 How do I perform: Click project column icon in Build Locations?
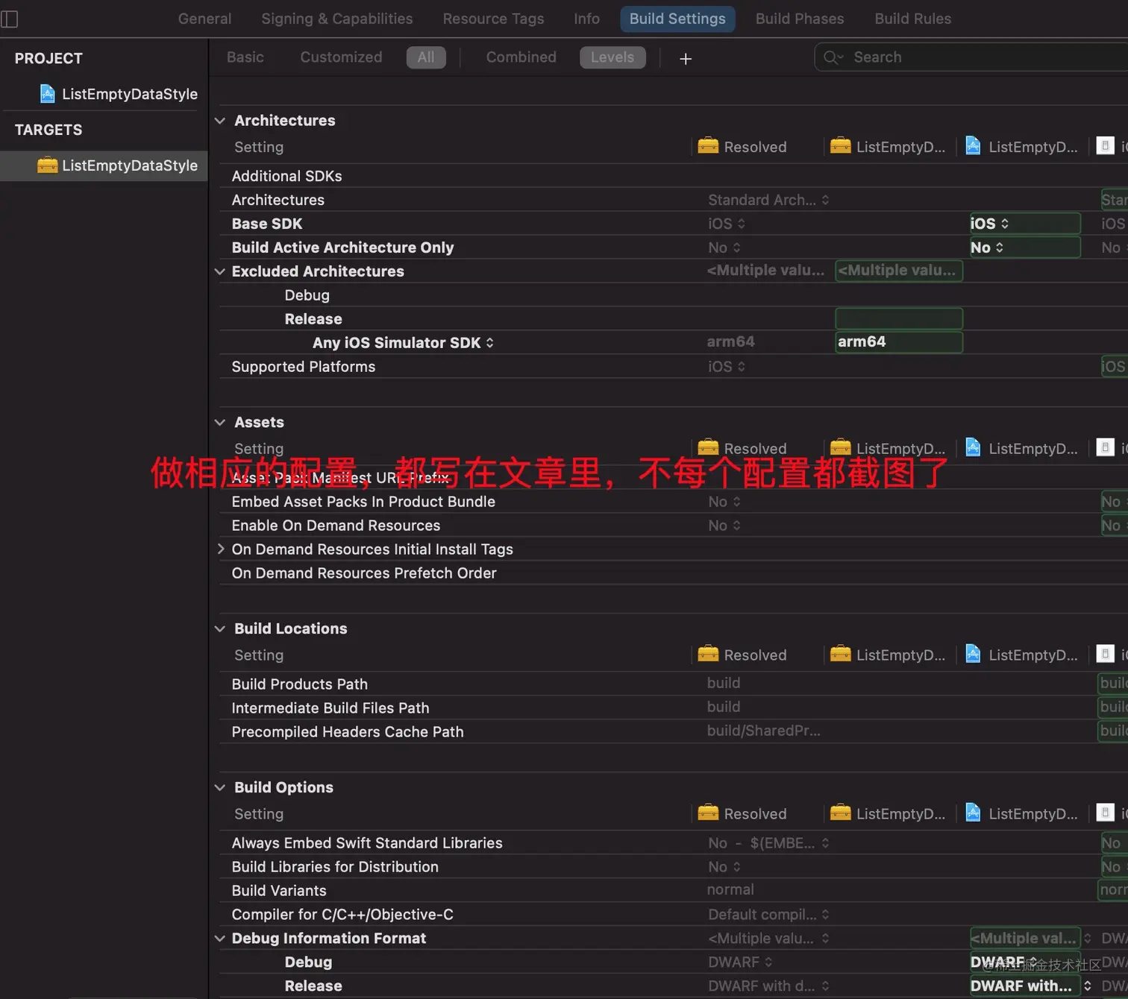(x=973, y=655)
